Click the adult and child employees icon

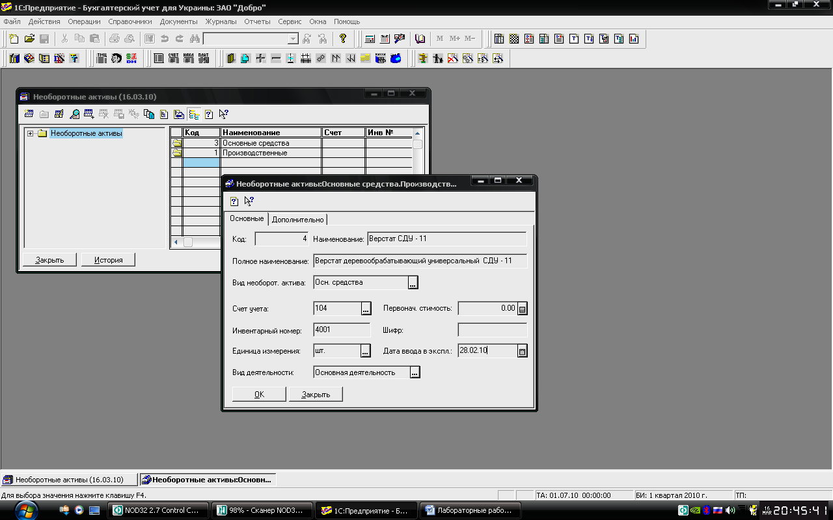tap(438, 58)
